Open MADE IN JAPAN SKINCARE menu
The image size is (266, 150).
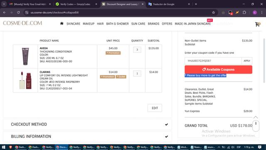pos(193,24)
